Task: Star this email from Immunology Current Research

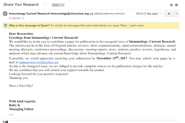Action: [x=161, y=14]
